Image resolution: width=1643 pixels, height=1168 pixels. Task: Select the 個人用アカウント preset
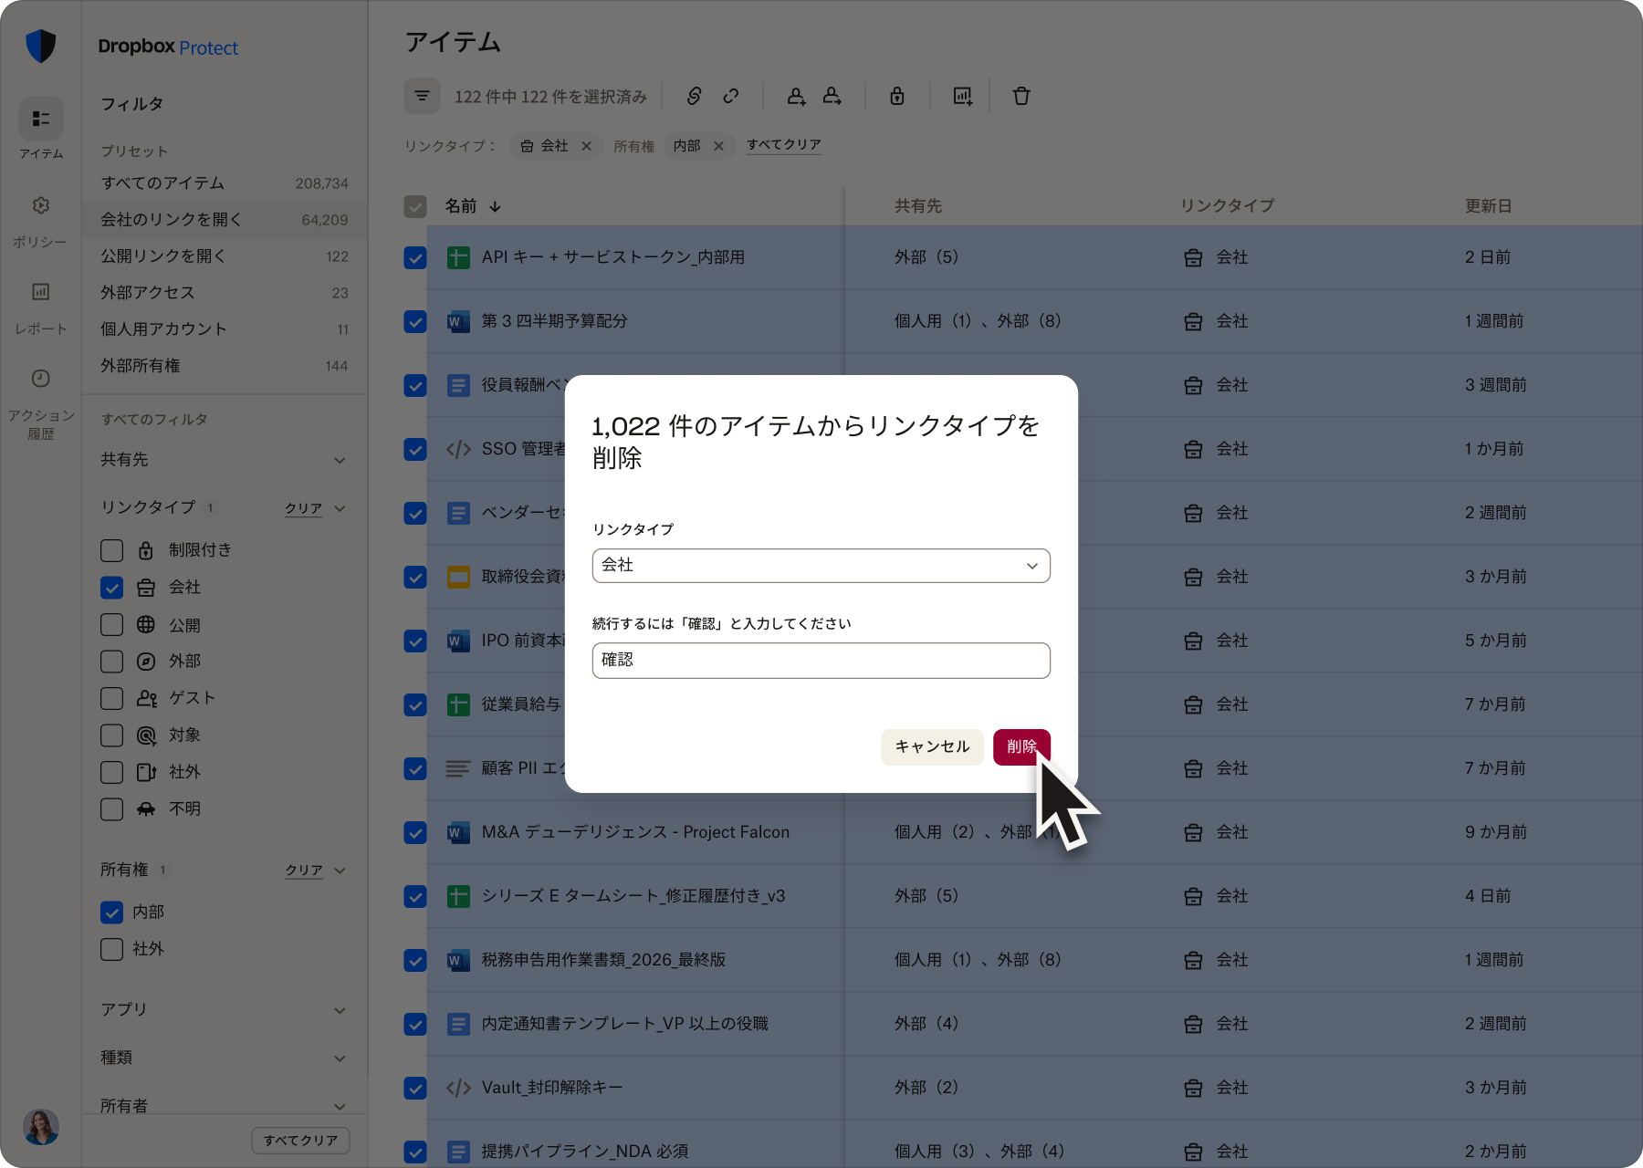tap(225, 329)
